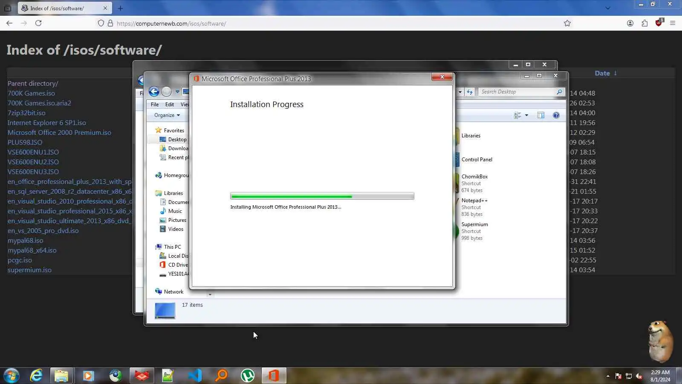682x384 pixels.
Task: Launch Internet Explorer from the taskbar
Action: [36, 375]
